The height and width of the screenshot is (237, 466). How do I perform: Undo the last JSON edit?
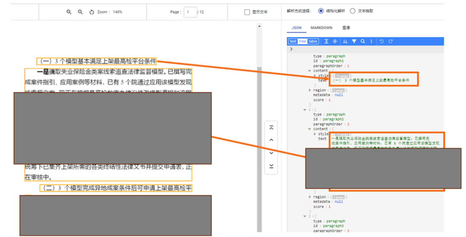click(382, 41)
